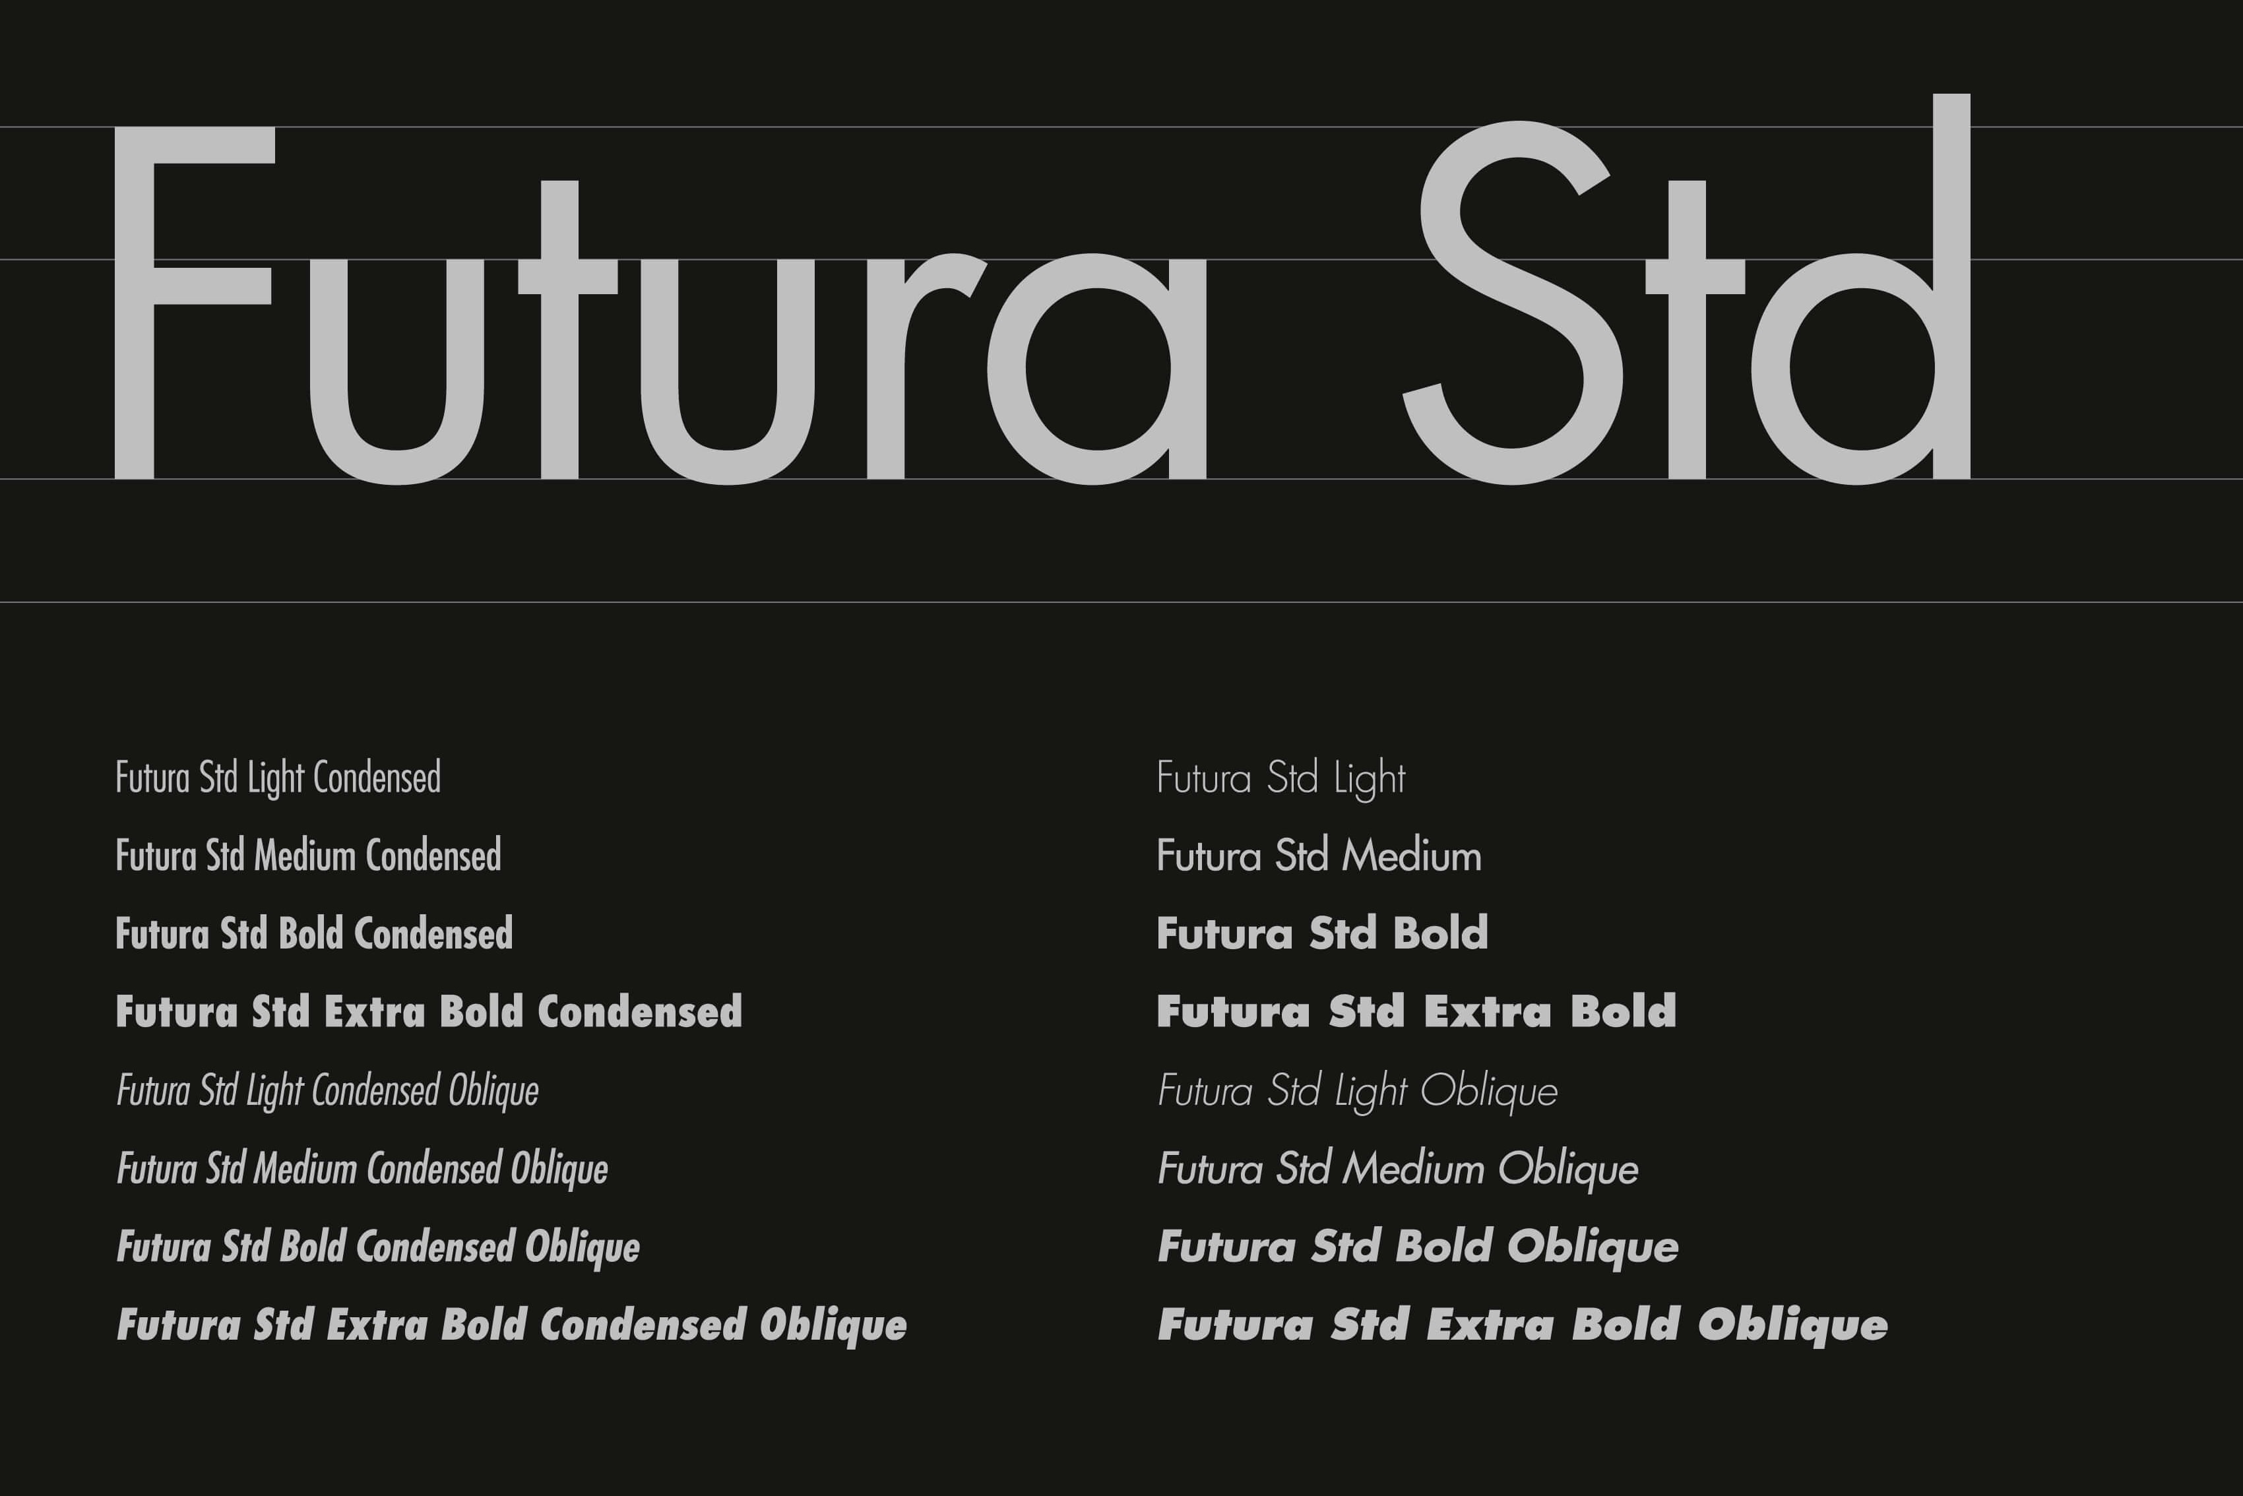Select the Futura Std Medium Condensed sample
Image resolution: width=2243 pixels, height=1496 pixels.
(308, 856)
